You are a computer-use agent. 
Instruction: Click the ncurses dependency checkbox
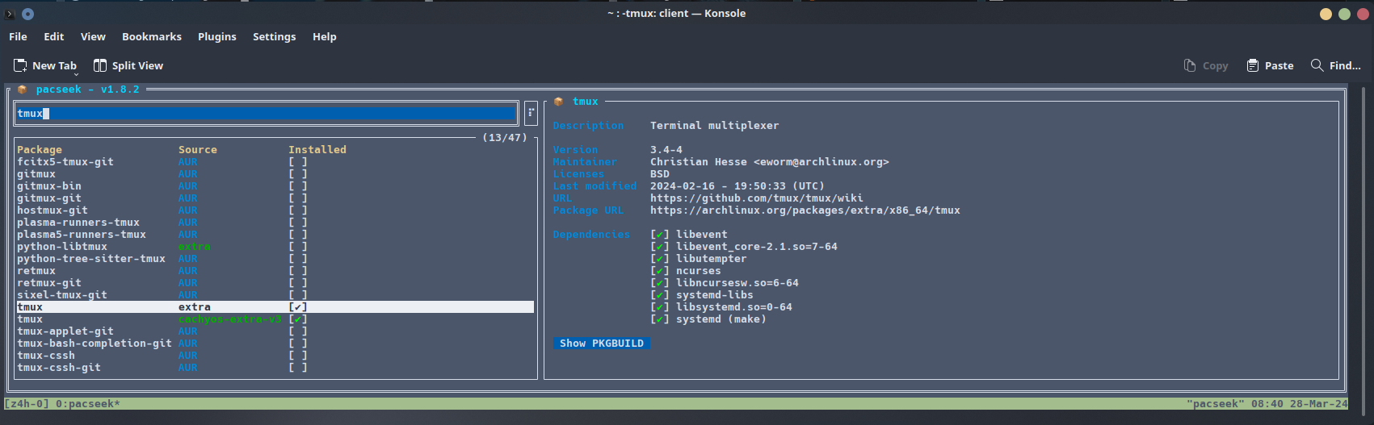(x=660, y=271)
